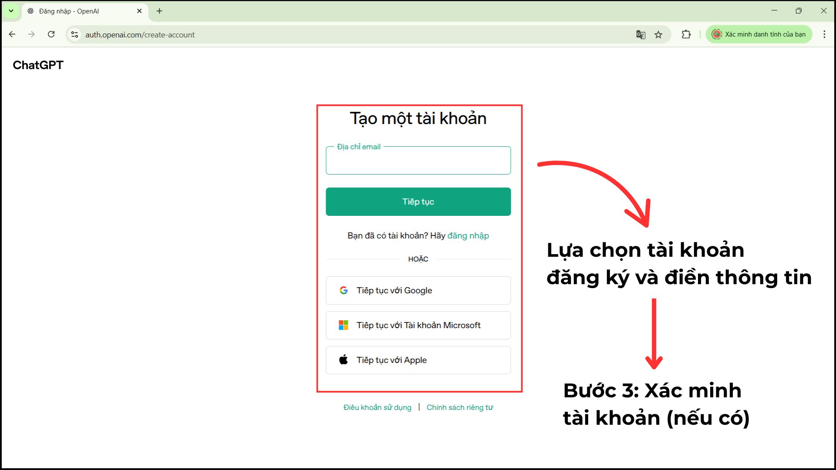The width and height of the screenshot is (836, 470).
Task: Open the đăng nhập link
Action: pos(468,236)
